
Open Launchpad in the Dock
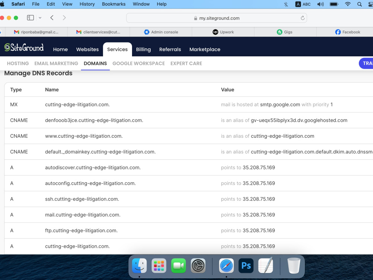(159, 265)
